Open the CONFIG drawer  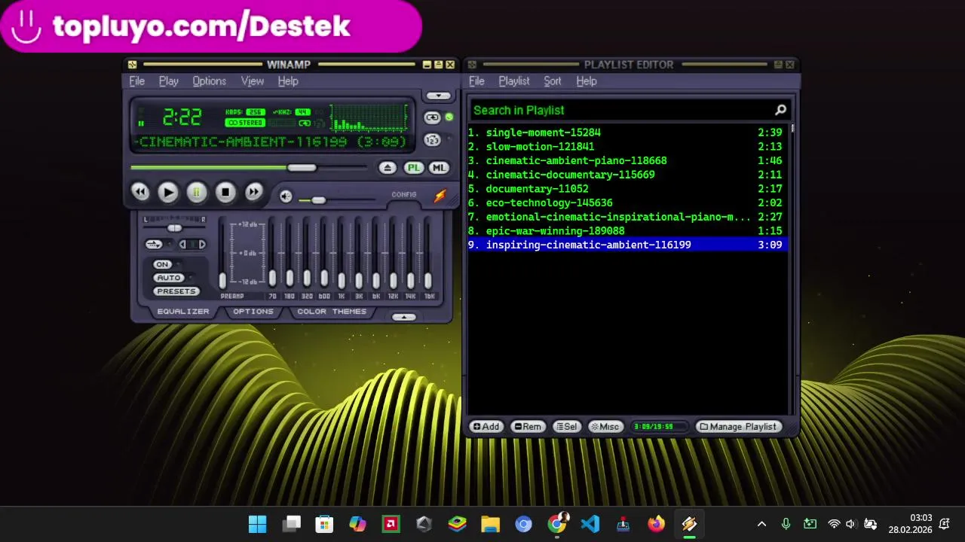[403, 194]
